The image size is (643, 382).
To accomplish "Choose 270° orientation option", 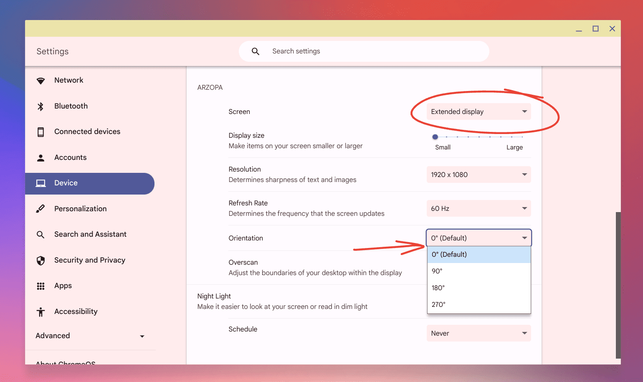I will tap(479, 305).
